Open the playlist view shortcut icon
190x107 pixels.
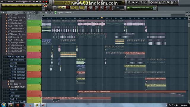[129, 2]
